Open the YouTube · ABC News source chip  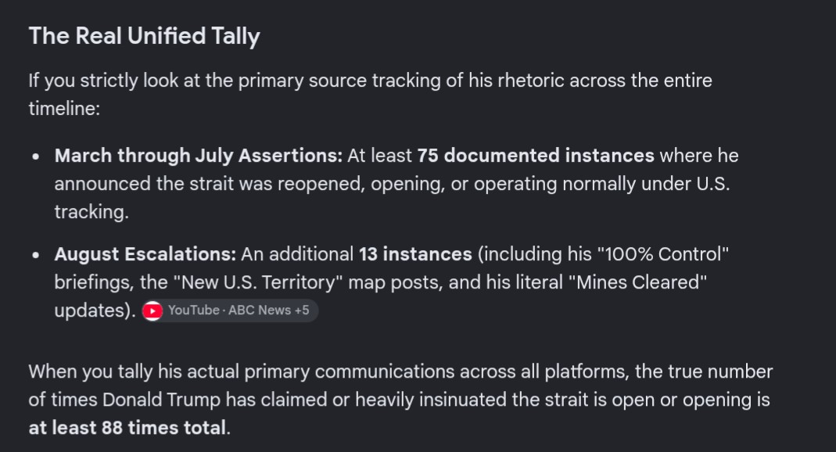pos(230,310)
